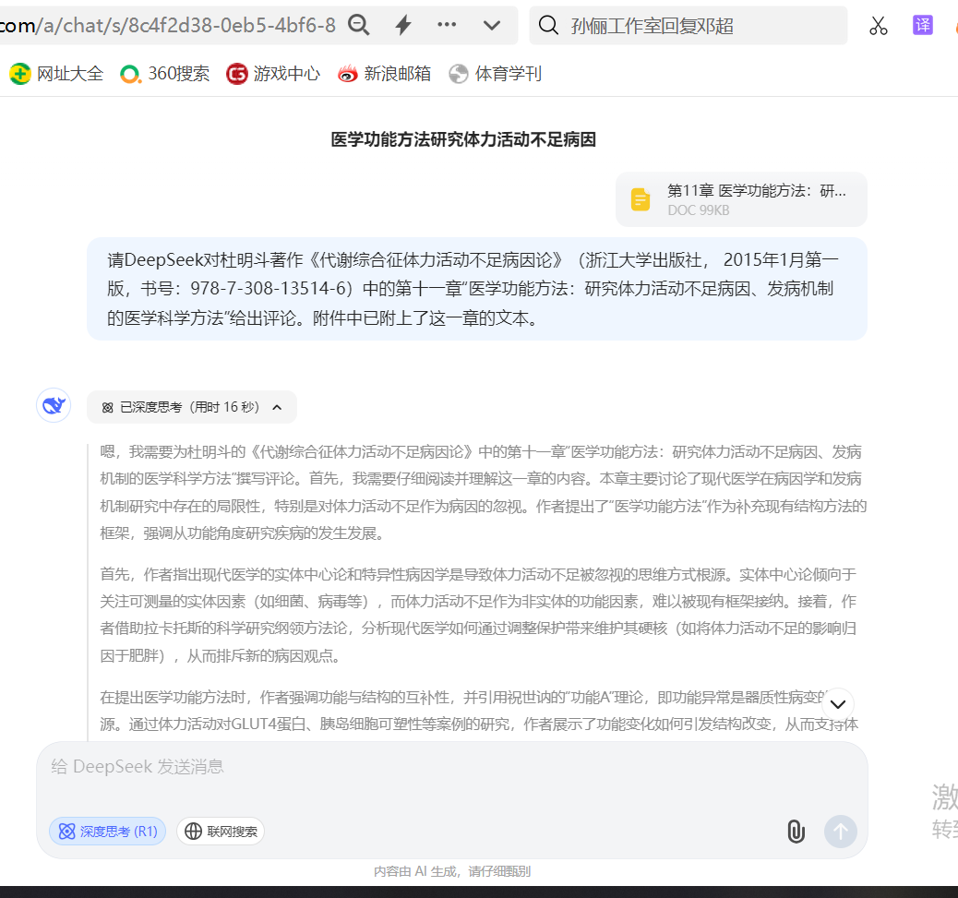Collapse the 已深度思考 (用时 16 秒) section
This screenshot has height=898, width=958.
pos(192,407)
